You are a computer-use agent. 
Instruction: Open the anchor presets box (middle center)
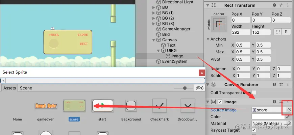point(219,24)
